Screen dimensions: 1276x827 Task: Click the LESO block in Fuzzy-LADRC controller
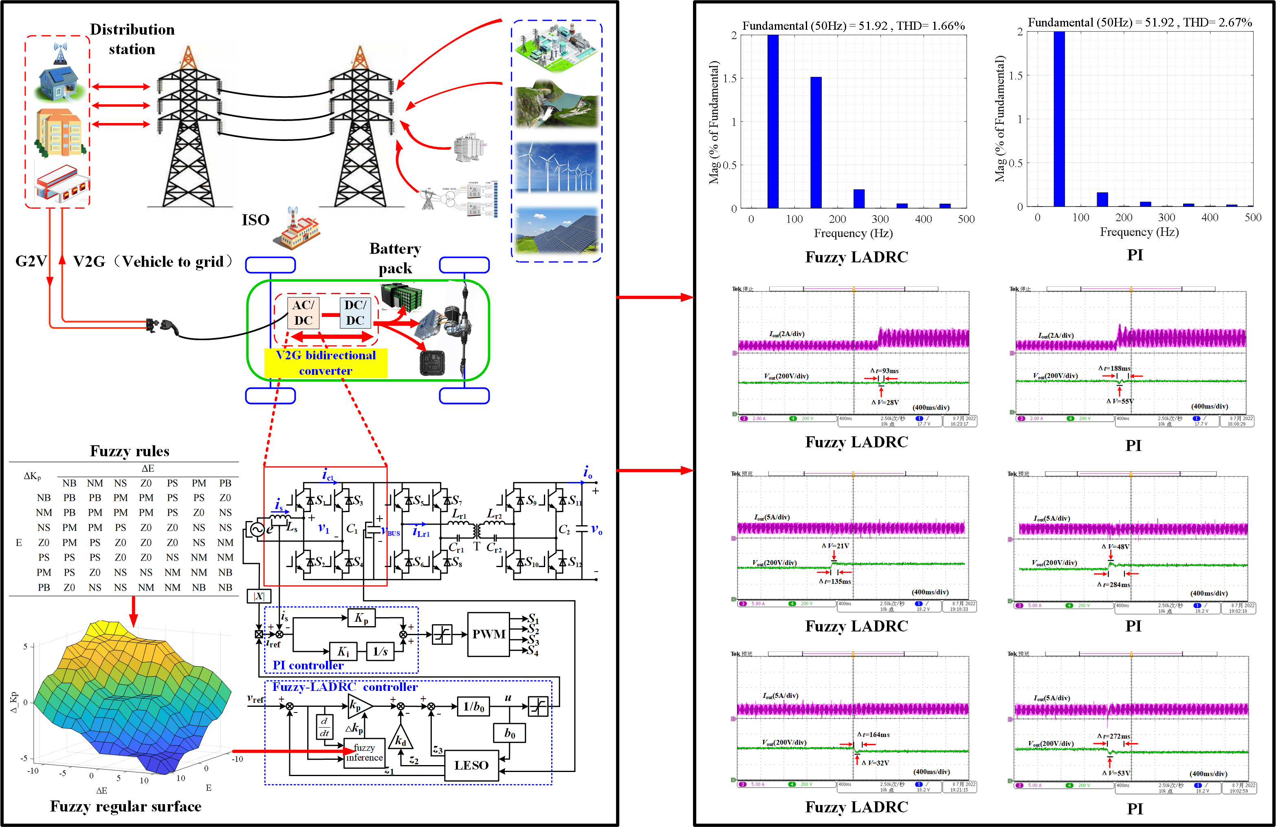[x=471, y=765]
